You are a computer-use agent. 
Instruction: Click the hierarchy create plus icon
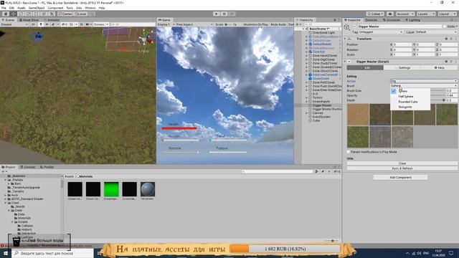point(298,24)
